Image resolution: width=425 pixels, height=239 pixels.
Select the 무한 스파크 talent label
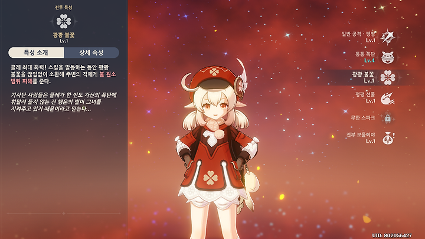362,117
